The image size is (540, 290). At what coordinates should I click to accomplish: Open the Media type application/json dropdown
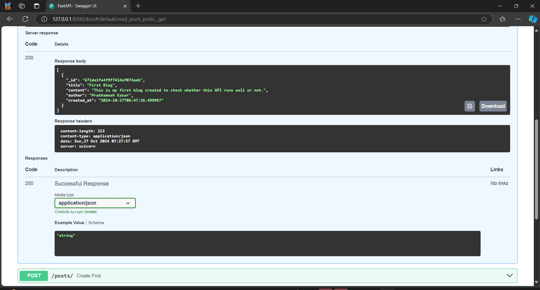point(95,203)
